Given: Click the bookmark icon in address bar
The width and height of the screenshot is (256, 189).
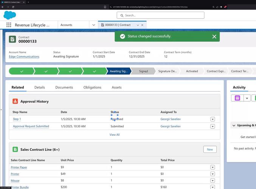Looking at the screenshot, I should pyautogui.click(x=105, y=7).
